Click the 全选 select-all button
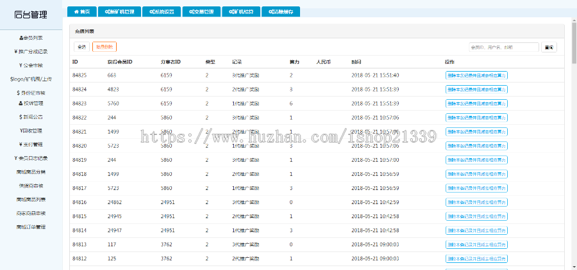Image resolution: width=577 pixels, height=270 pixels. 81,47
